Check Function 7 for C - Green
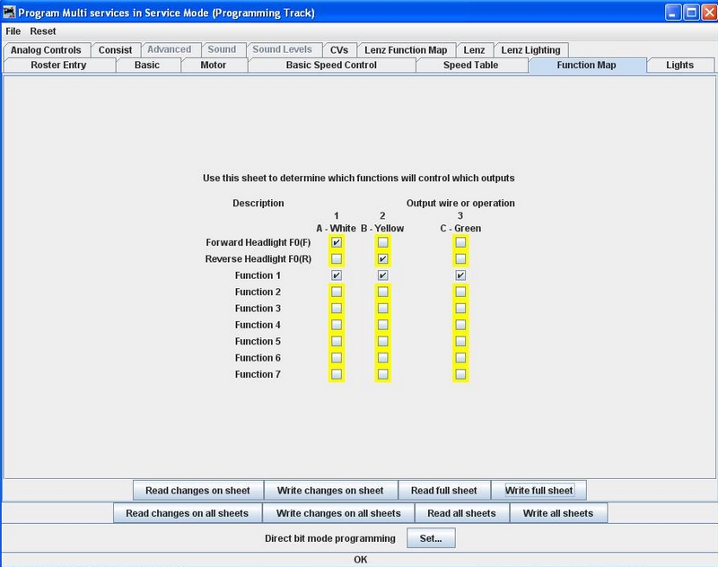 [x=460, y=374]
